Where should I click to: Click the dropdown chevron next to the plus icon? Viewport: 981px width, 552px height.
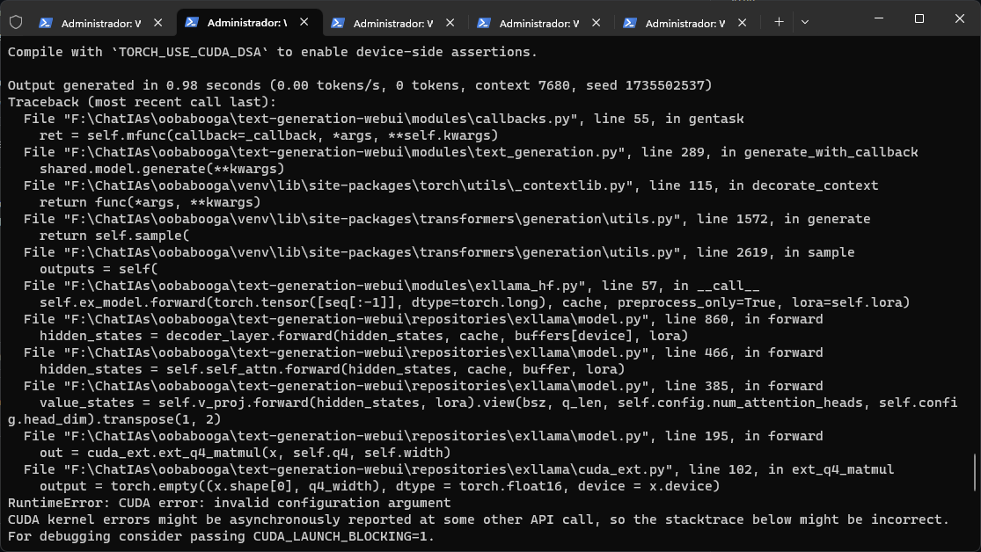[x=805, y=21]
